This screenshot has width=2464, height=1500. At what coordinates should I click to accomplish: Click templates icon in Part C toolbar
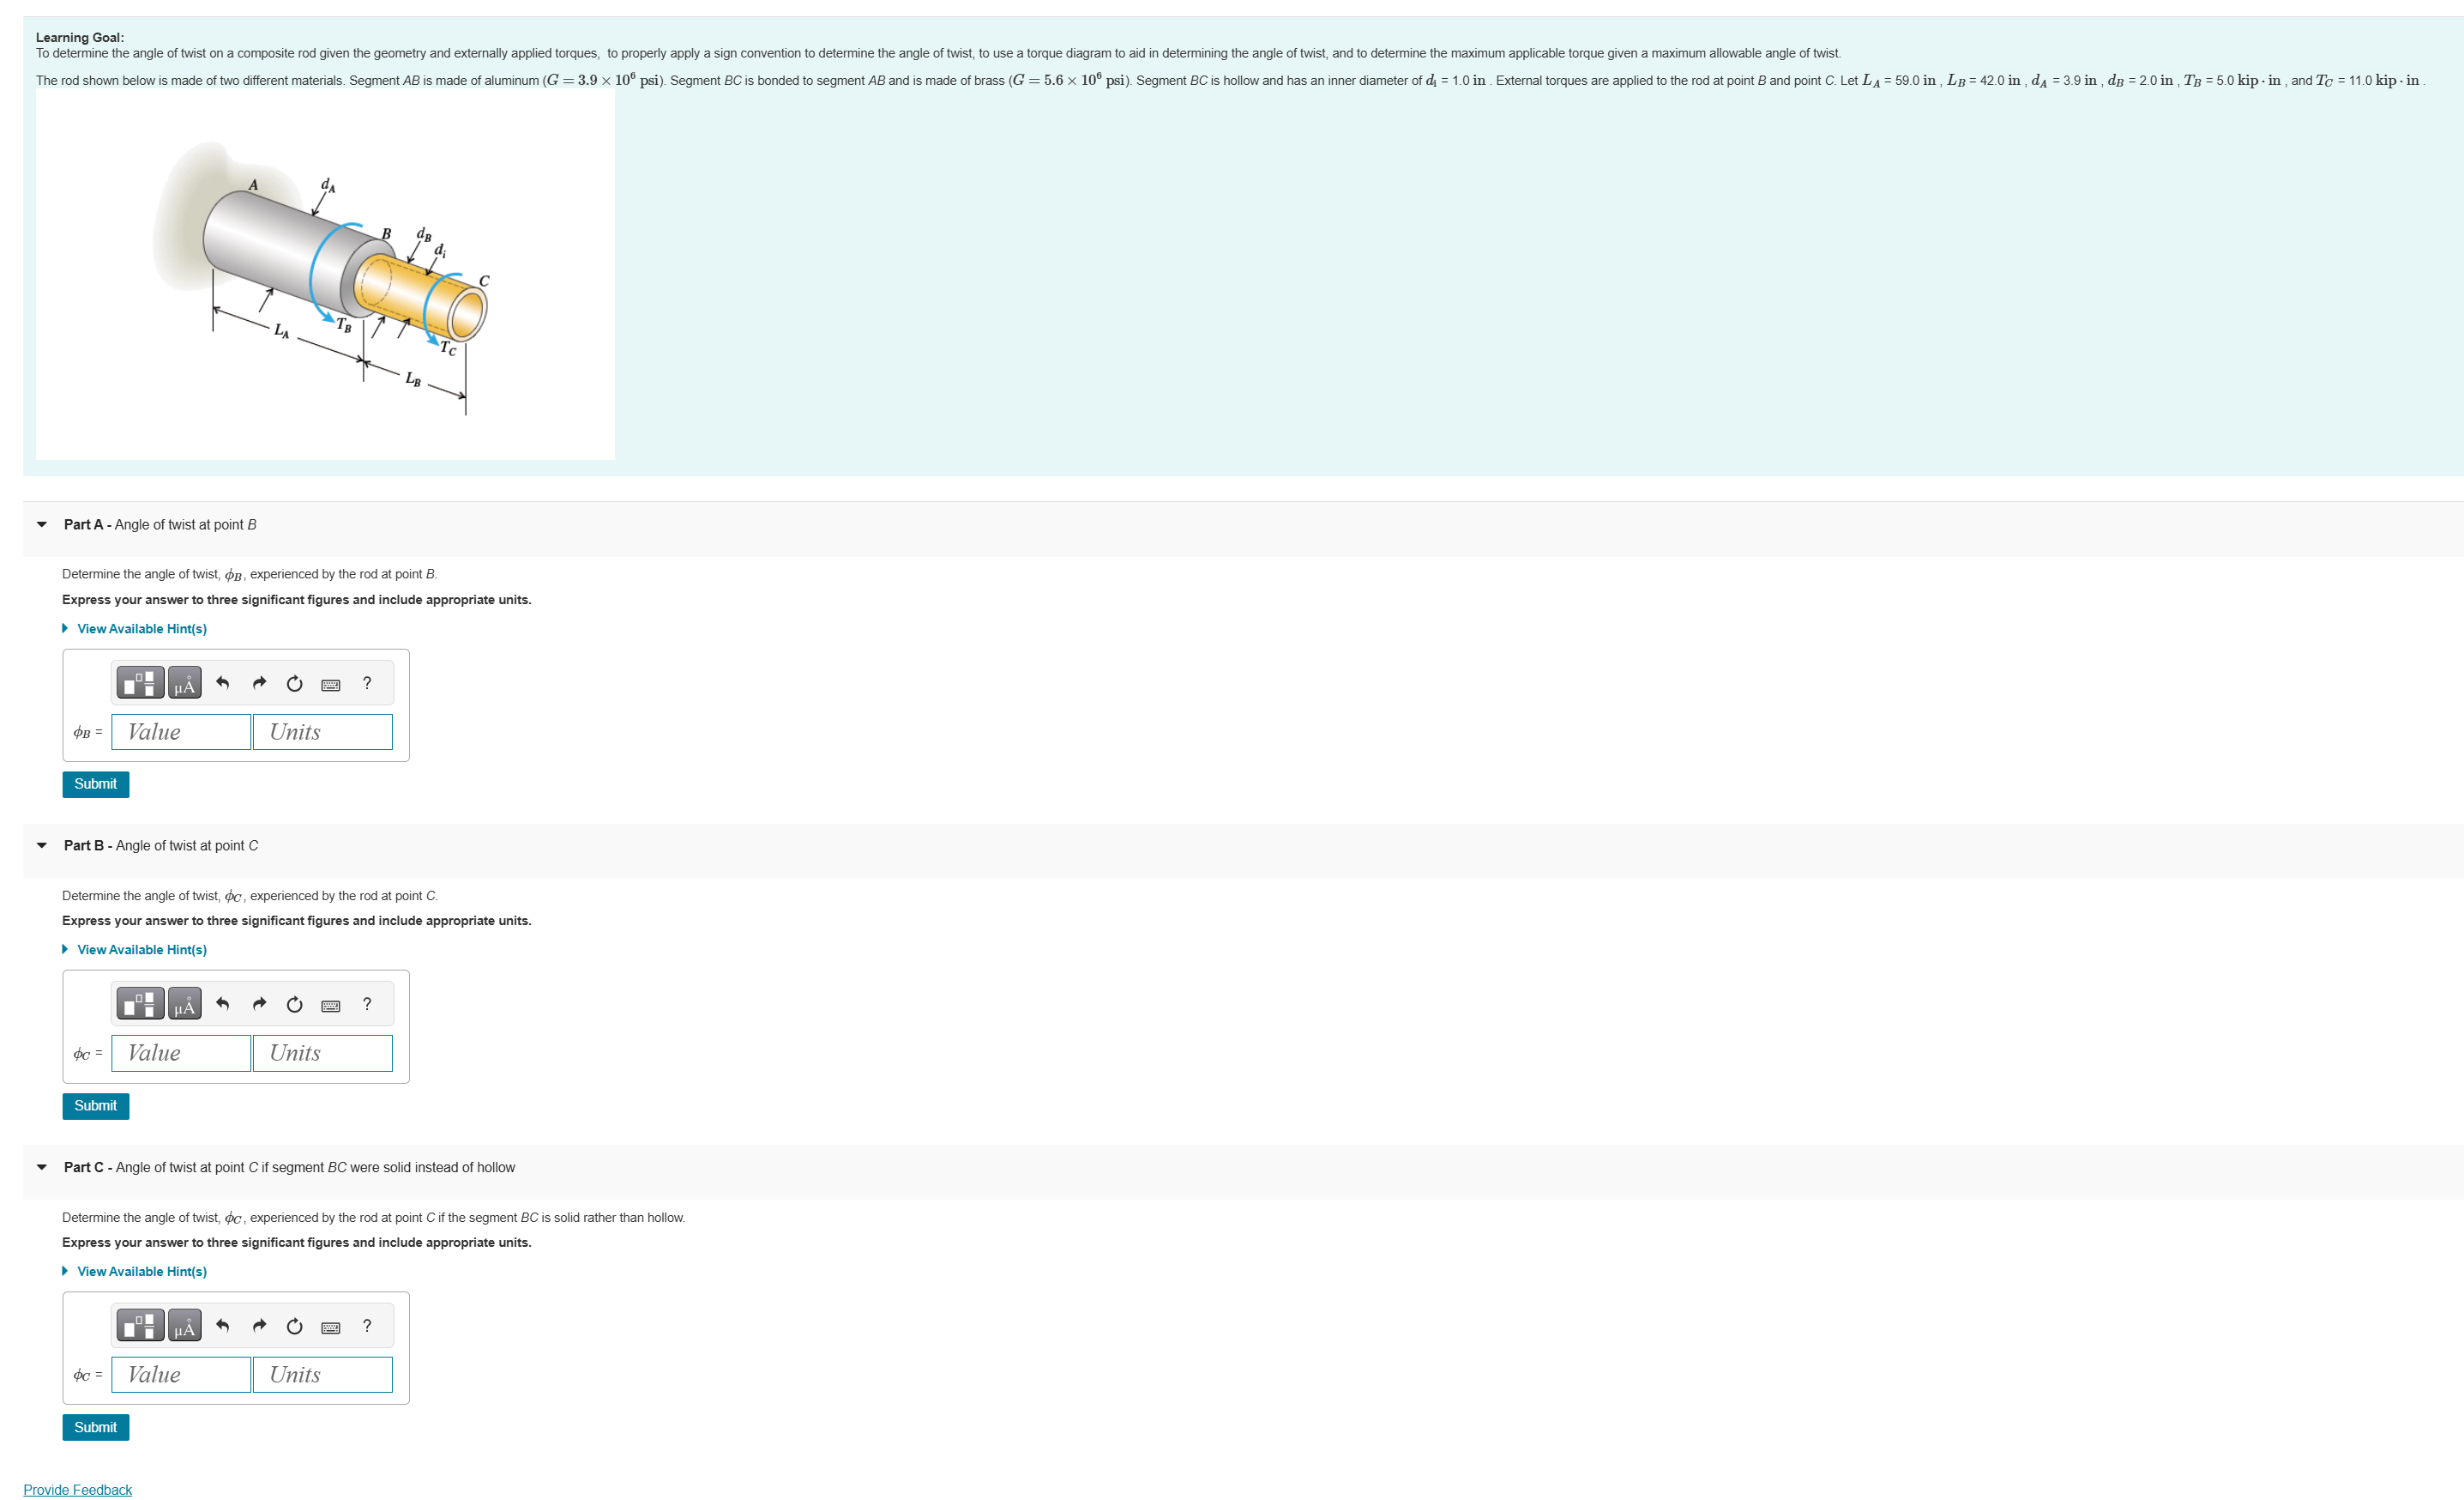point(140,1325)
